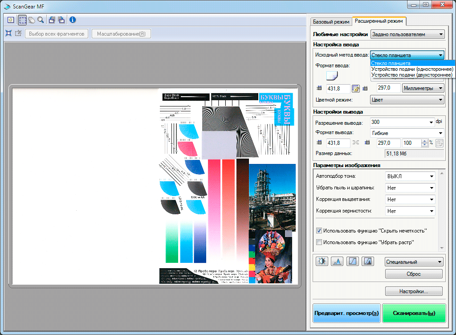Viewport: 456px width, 335px height.
Task: Open the histogram adjustment
Action: point(337,261)
